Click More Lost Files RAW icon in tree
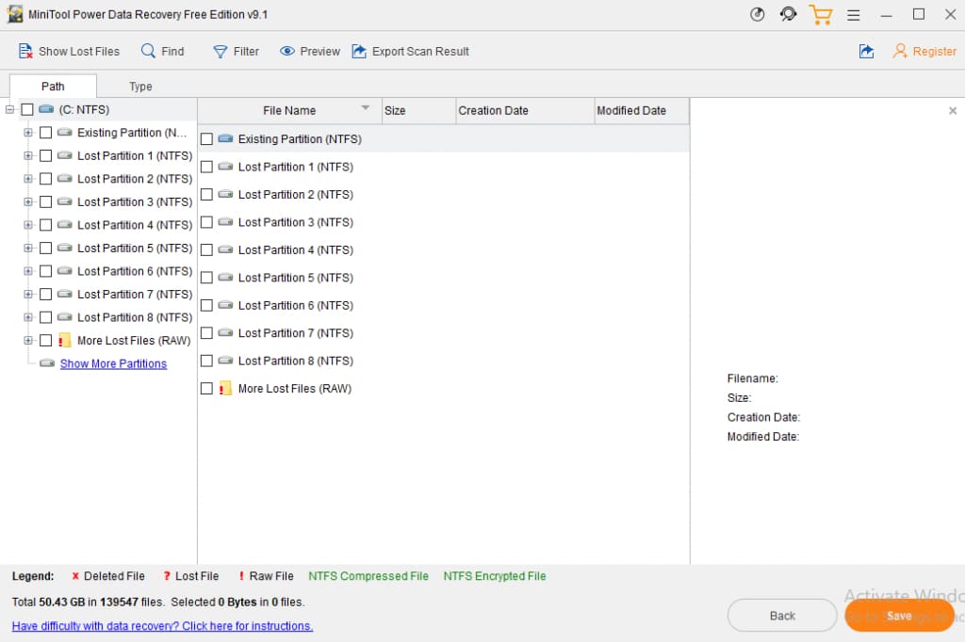The height and width of the screenshot is (642, 965). click(65, 340)
